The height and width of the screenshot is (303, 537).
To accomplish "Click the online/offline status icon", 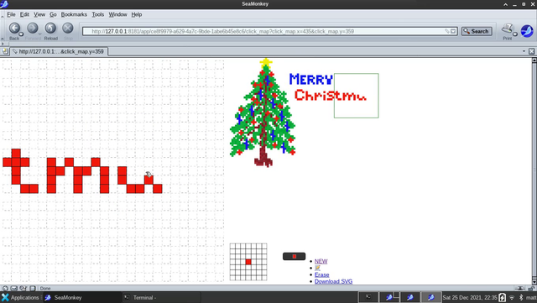I will point(519,288).
